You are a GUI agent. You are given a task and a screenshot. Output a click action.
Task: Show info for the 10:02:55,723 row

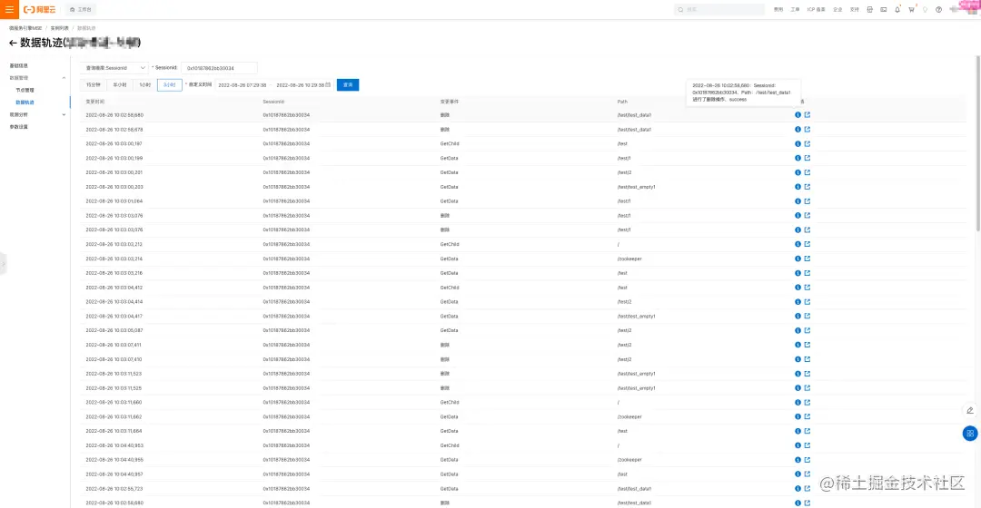798,489
